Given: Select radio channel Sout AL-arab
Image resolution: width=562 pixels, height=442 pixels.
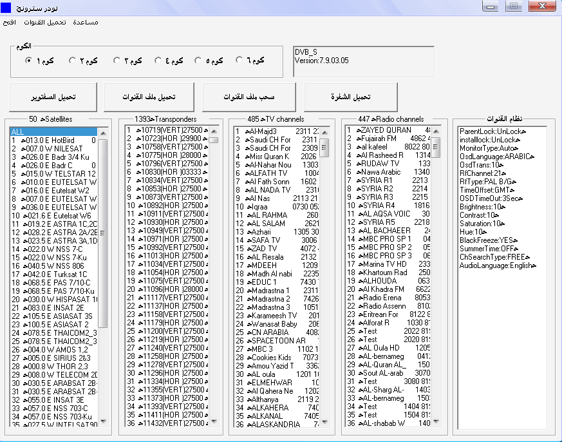Looking at the screenshot, I should point(388,373).
